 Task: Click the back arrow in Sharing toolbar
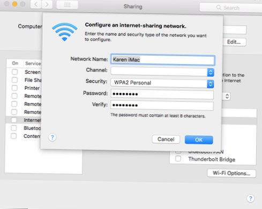(x=36, y=4)
